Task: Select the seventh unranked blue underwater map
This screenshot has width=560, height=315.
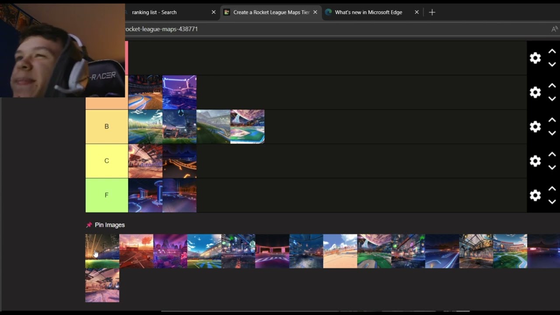Action: tap(306, 251)
